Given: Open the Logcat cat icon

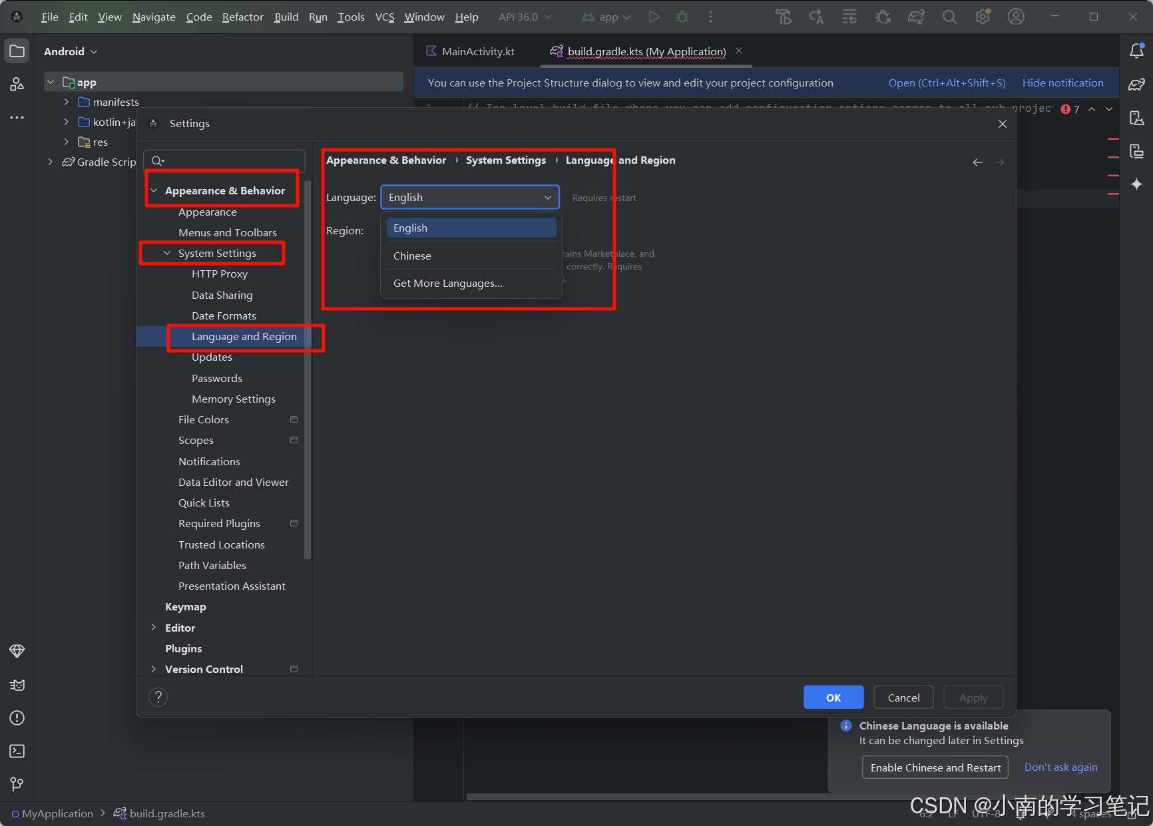Looking at the screenshot, I should [x=17, y=685].
